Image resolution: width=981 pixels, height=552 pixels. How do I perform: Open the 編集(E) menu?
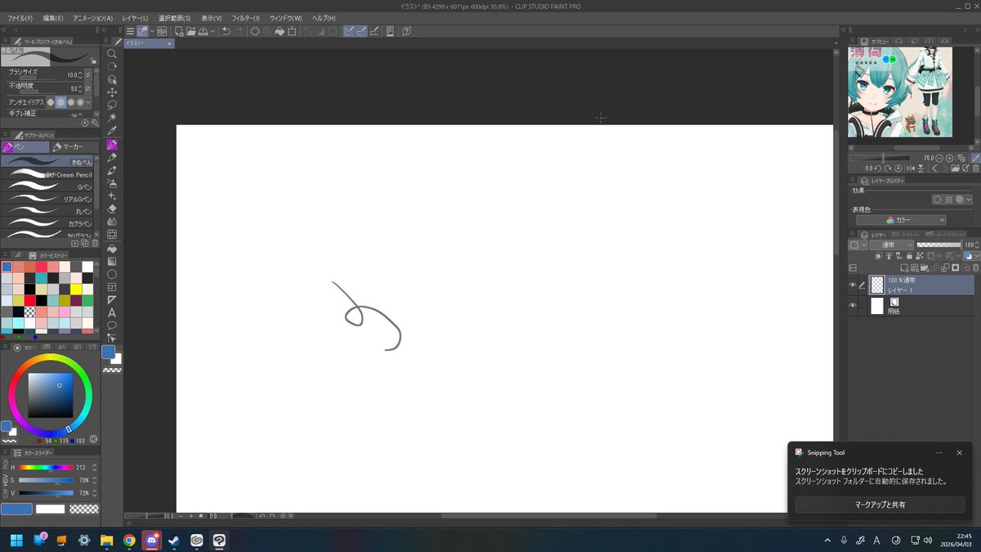[53, 18]
